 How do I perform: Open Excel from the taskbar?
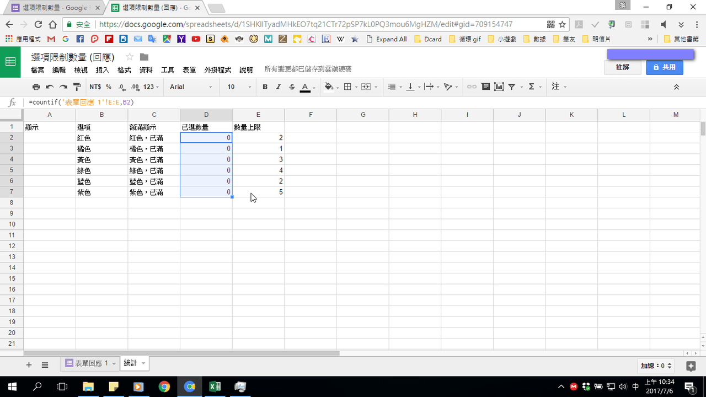215,387
